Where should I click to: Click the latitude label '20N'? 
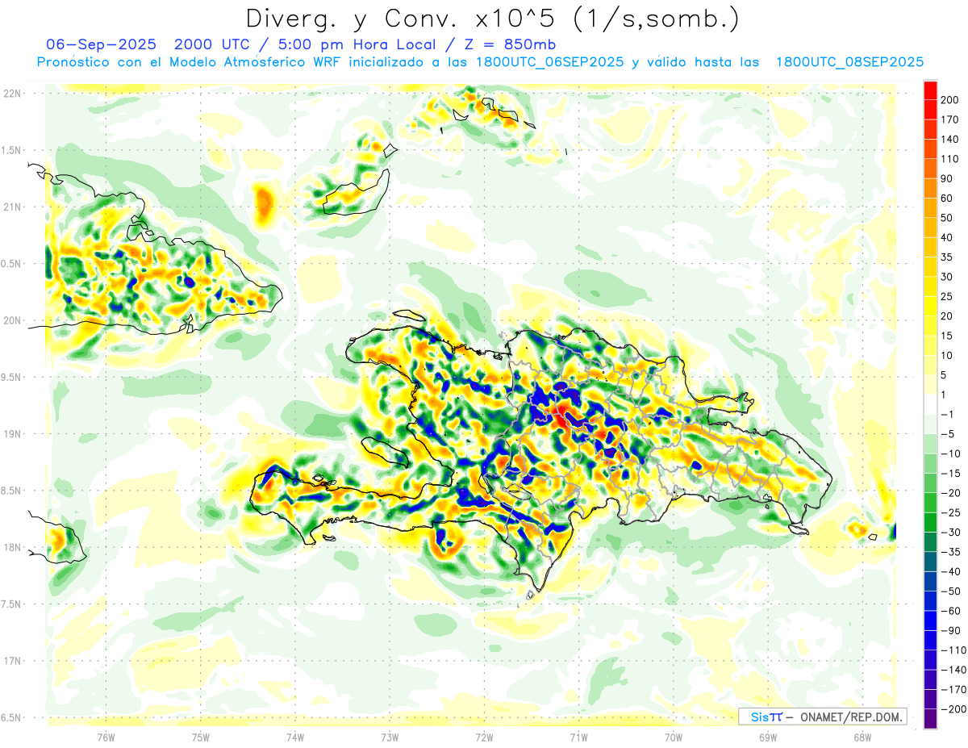tap(12, 320)
